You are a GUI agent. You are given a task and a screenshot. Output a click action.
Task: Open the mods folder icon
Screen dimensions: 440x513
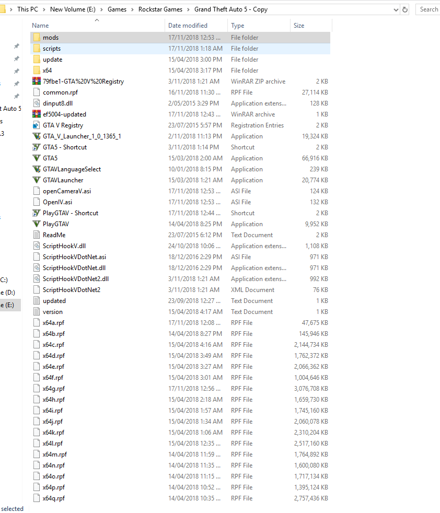(x=37, y=38)
